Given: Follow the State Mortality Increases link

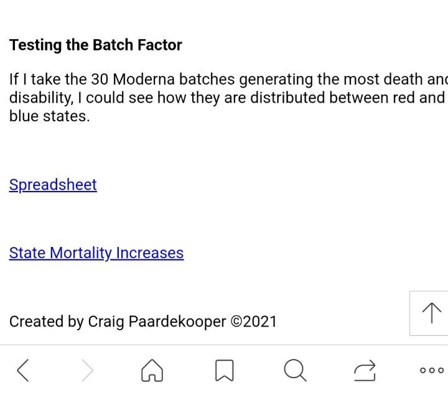Looking at the screenshot, I should (x=96, y=253).
